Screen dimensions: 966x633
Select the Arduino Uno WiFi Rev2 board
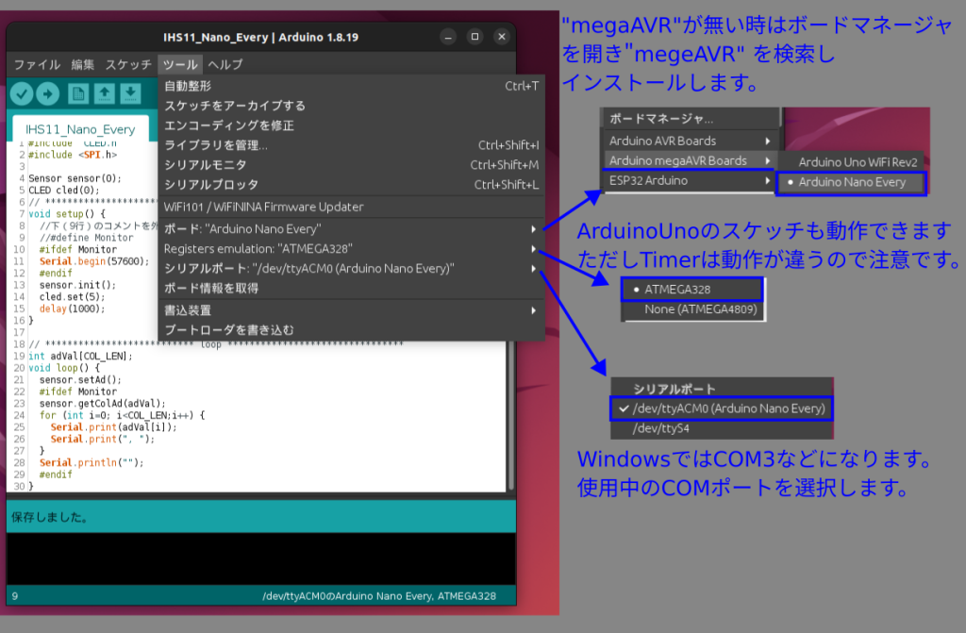pyautogui.click(x=852, y=162)
